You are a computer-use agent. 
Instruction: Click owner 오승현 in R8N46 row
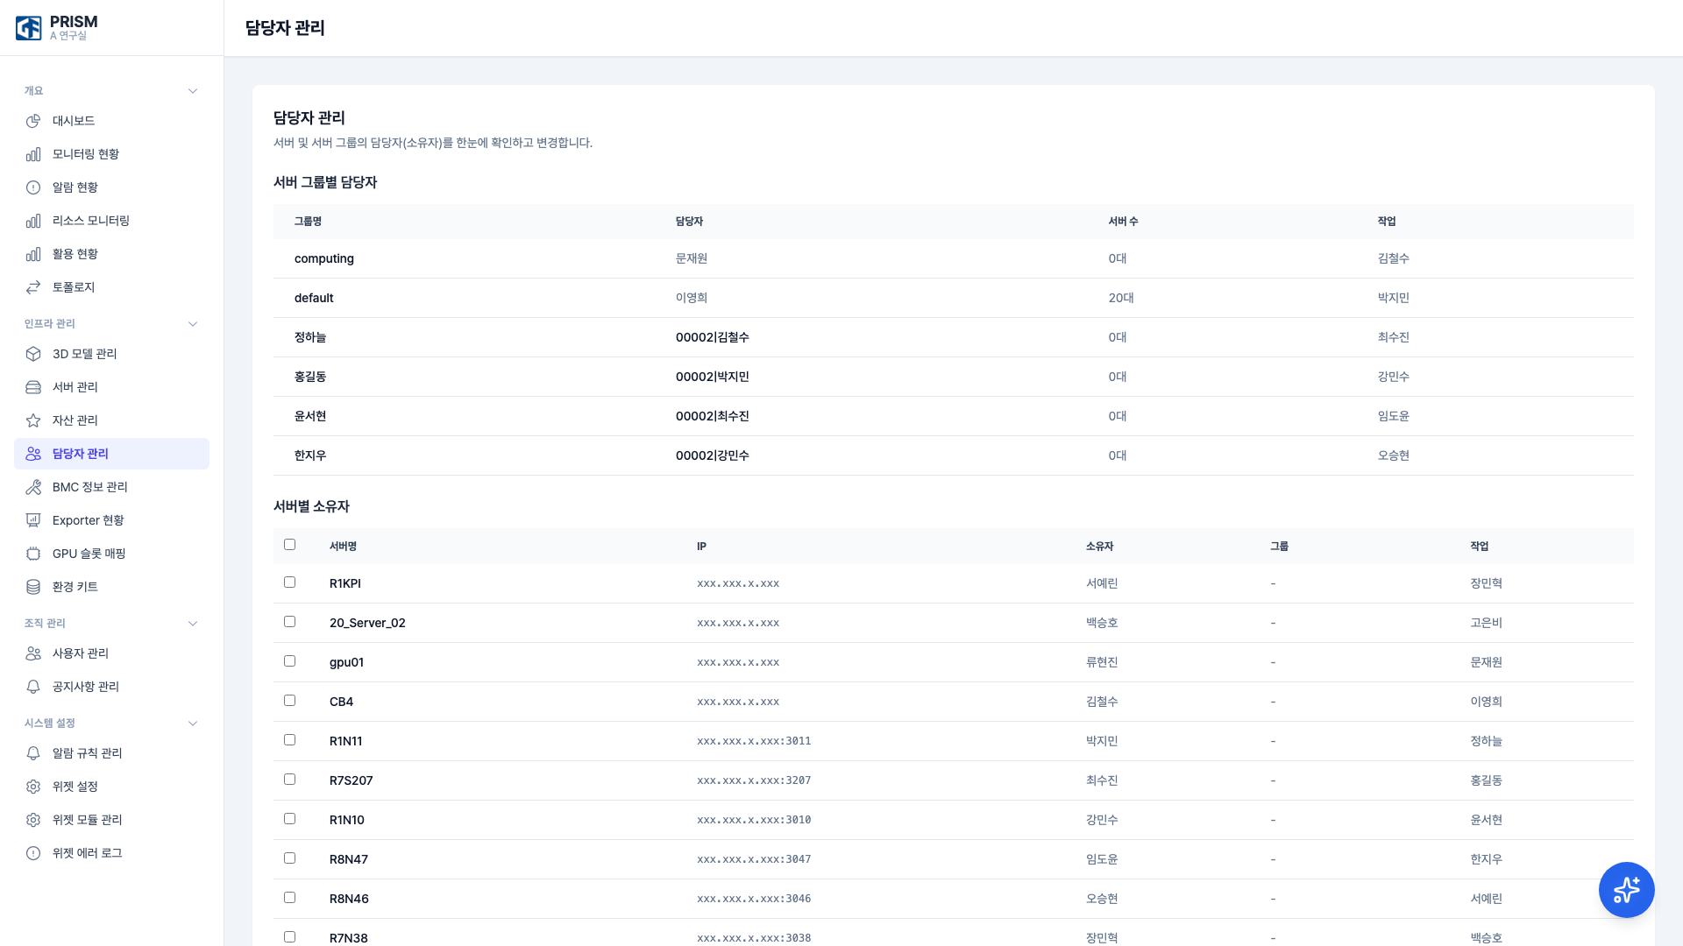(x=1102, y=899)
